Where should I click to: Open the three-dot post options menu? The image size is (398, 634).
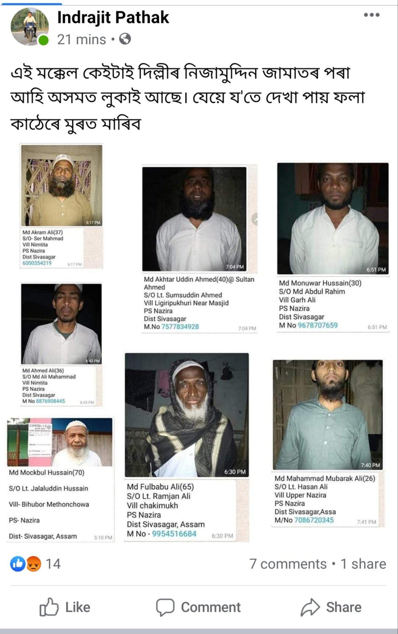click(x=371, y=15)
